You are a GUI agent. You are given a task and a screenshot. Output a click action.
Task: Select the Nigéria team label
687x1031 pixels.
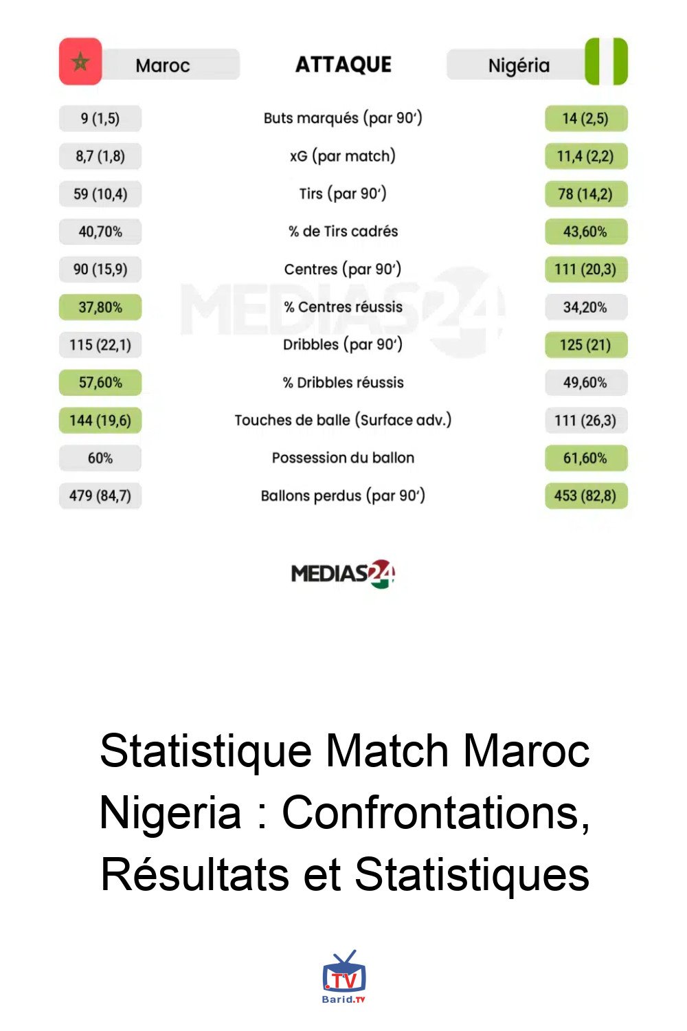(x=519, y=65)
